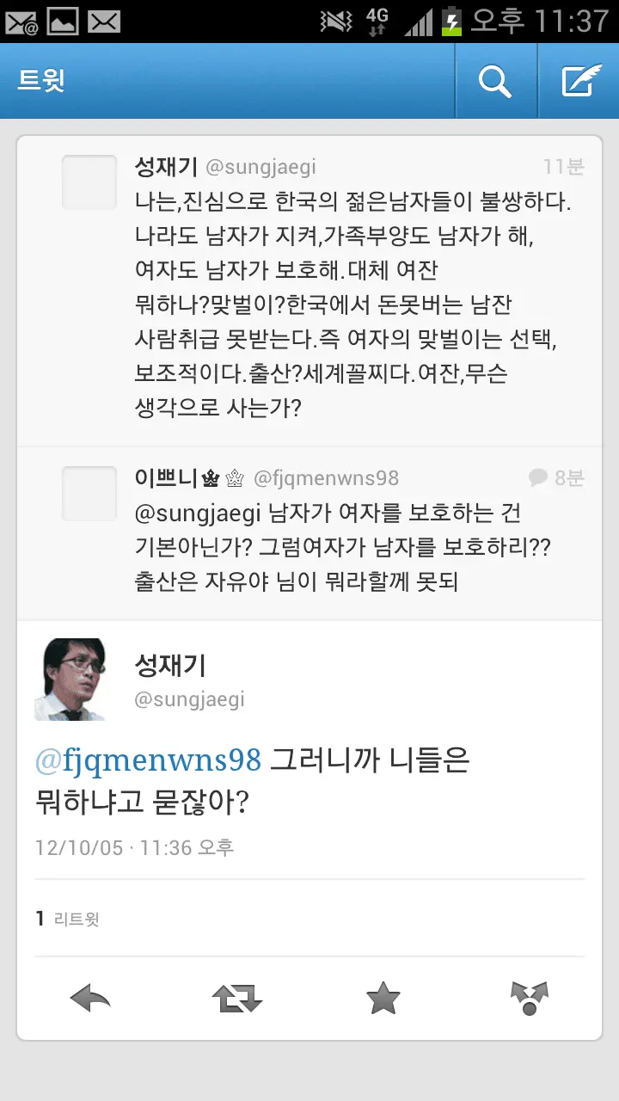Image resolution: width=619 pixels, height=1101 pixels.
Task: Tap the @sungjaegi handle under the profile name
Action: 190,699
